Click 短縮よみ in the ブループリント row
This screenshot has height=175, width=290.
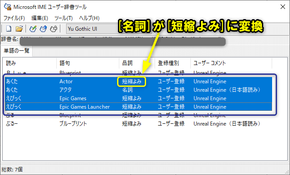[x=132, y=123]
